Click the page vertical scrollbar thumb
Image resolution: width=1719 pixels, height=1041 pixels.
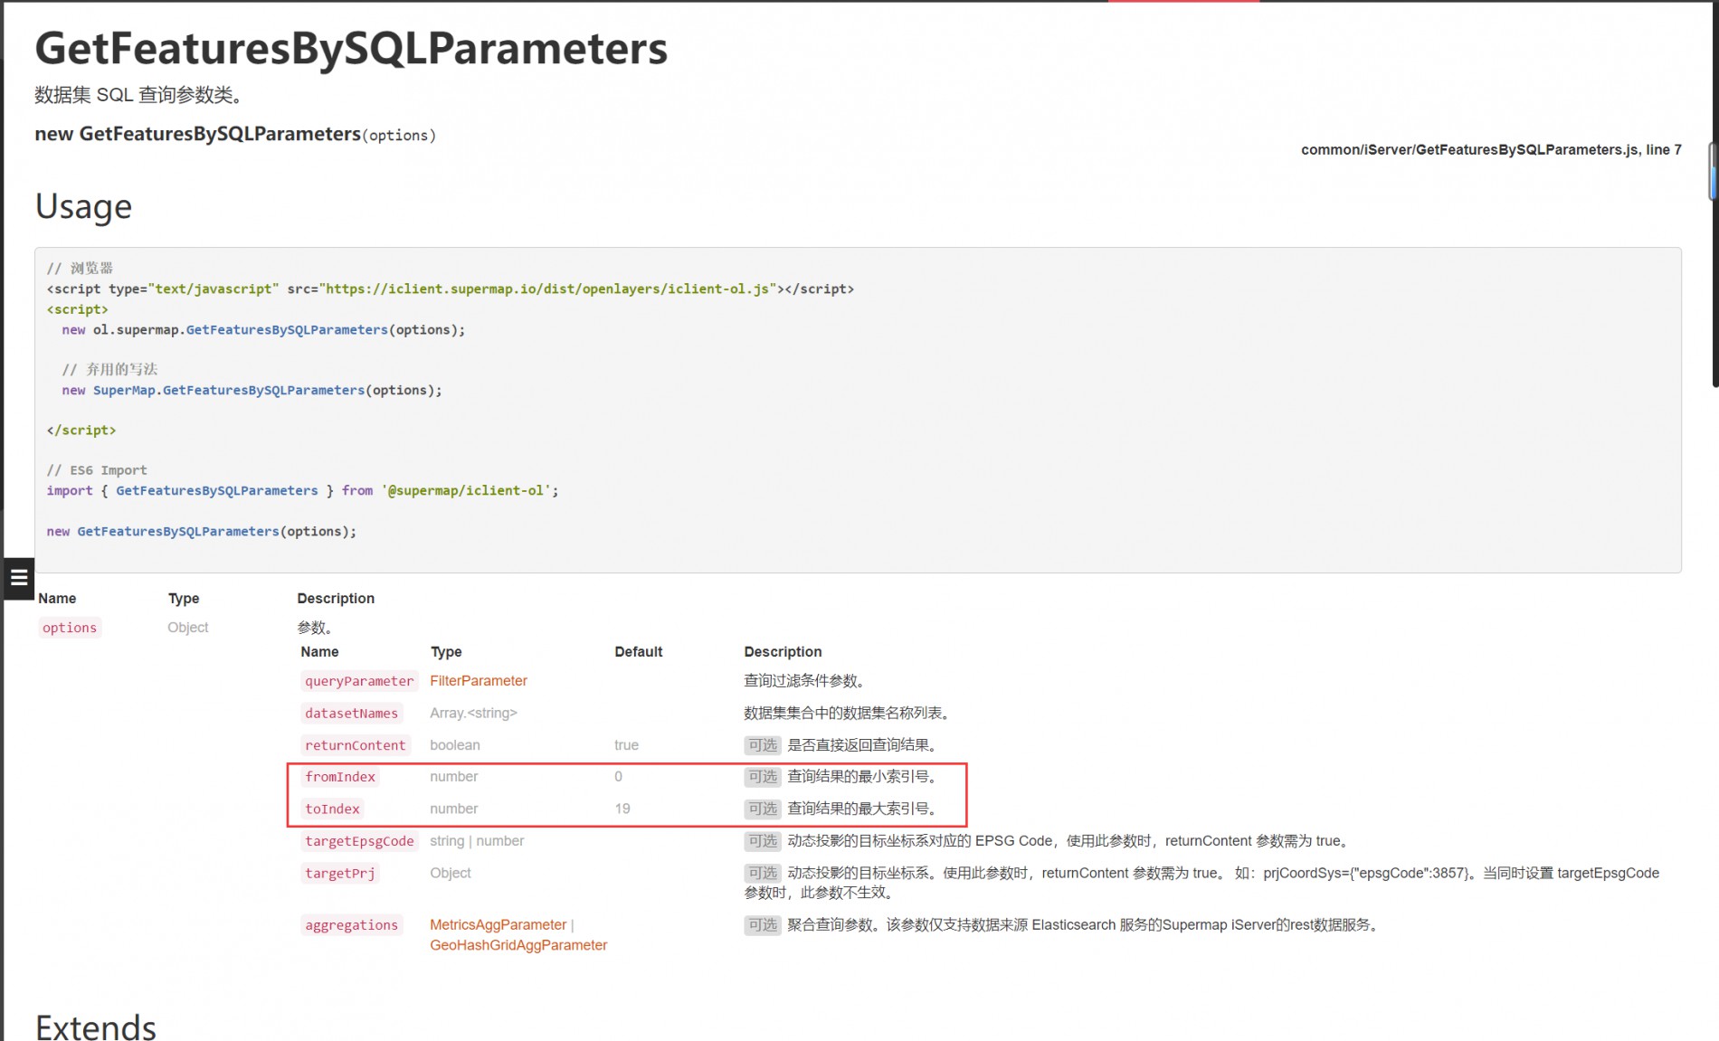point(1713,171)
